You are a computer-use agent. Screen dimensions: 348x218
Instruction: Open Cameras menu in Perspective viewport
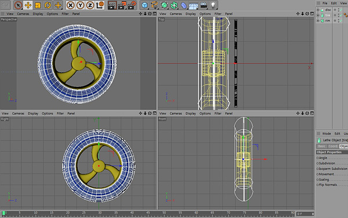click(x=23, y=14)
